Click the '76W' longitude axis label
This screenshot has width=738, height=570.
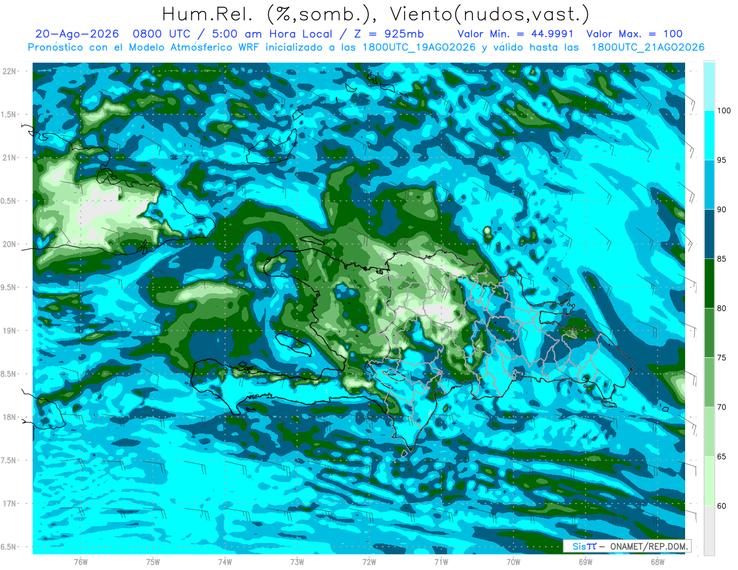(81, 561)
